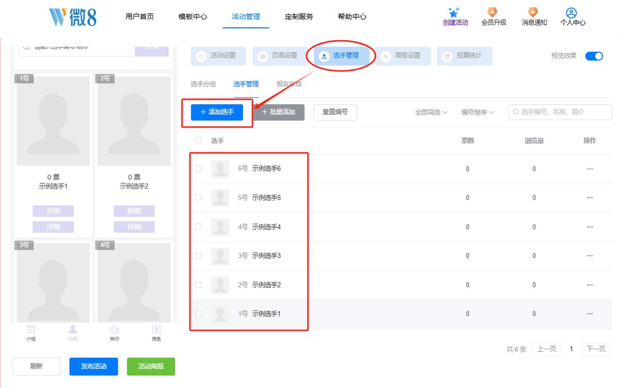Click the 刷新 button
Screen dimensions: 620x388
[36, 366]
